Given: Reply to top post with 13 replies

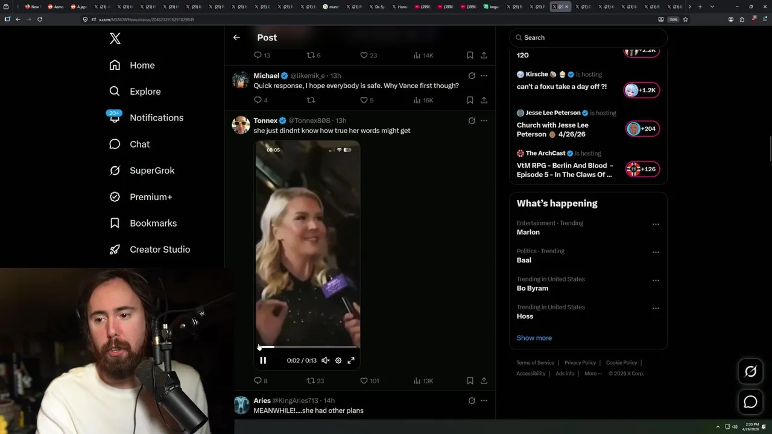Looking at the screenshot, I should pyautogui.click(x=261, y=55).
